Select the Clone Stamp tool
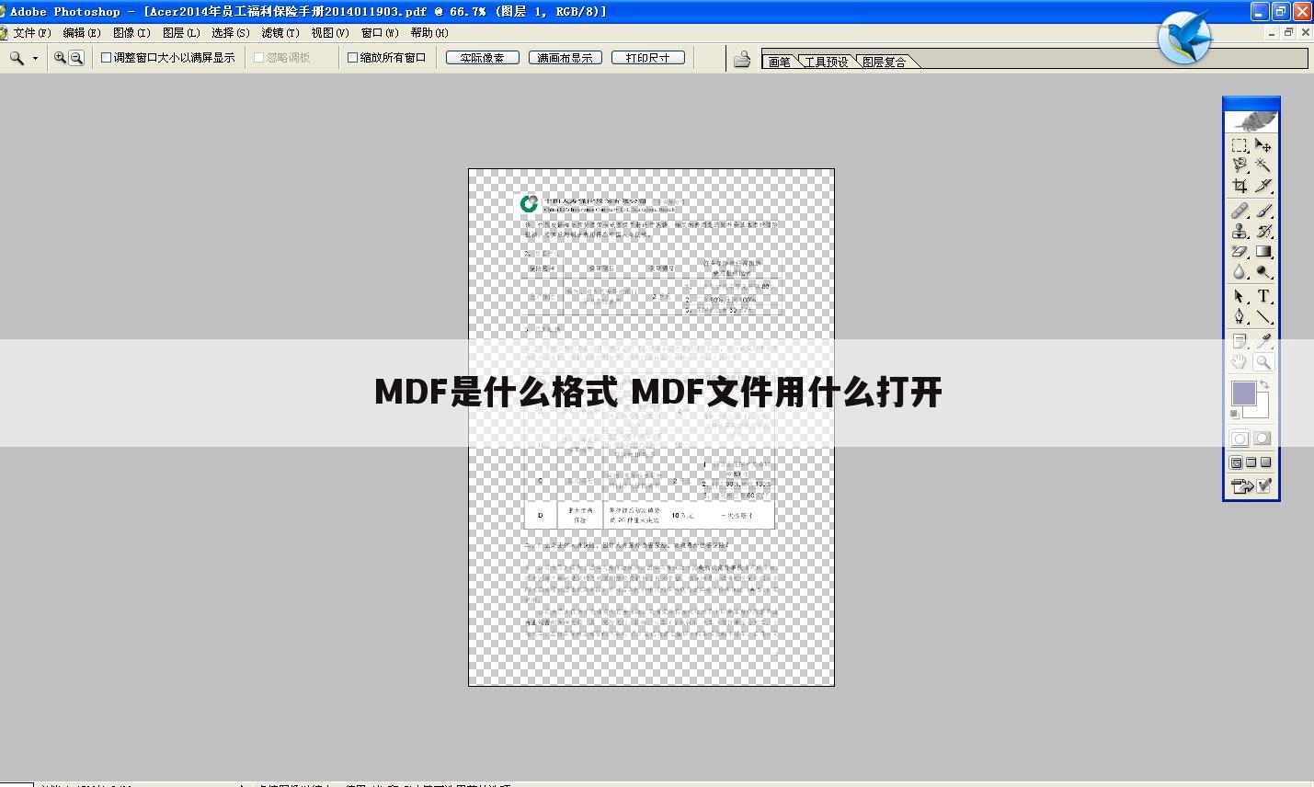Image resolution: width=1314 pixels, height=787 pixels. [x=1240, y=232]
